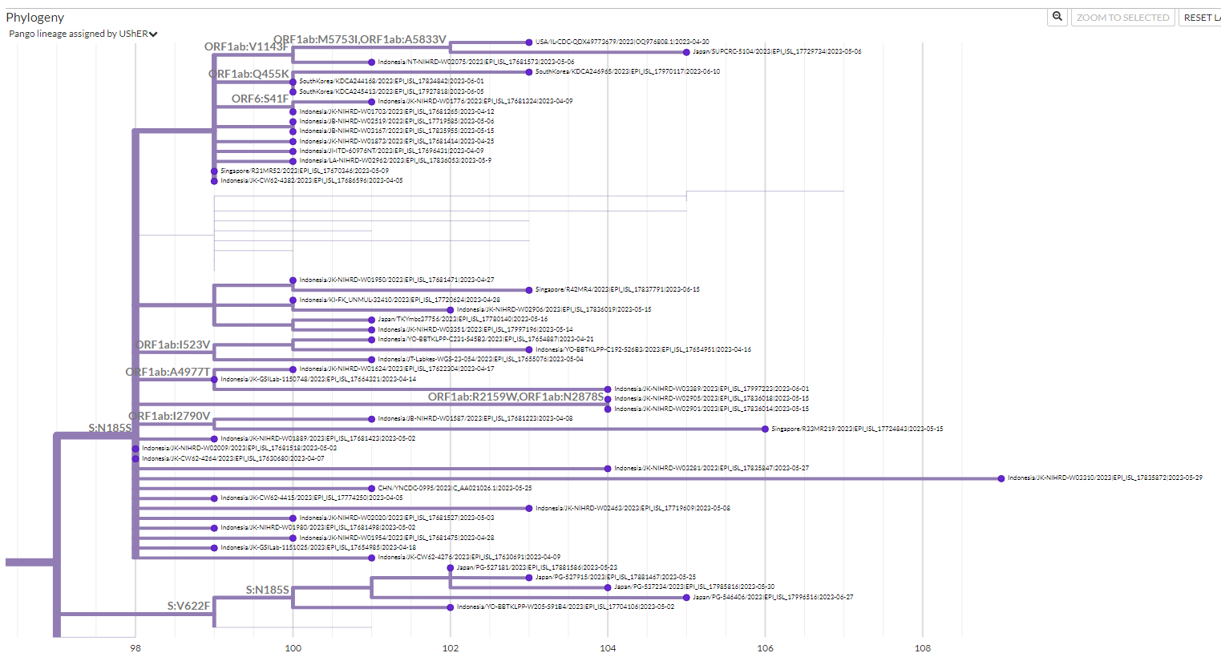The width and height of the screenshot is (1221, 653).
Task: Click the zoom-out magnifier icon
Action: [x=1057, y=17]
